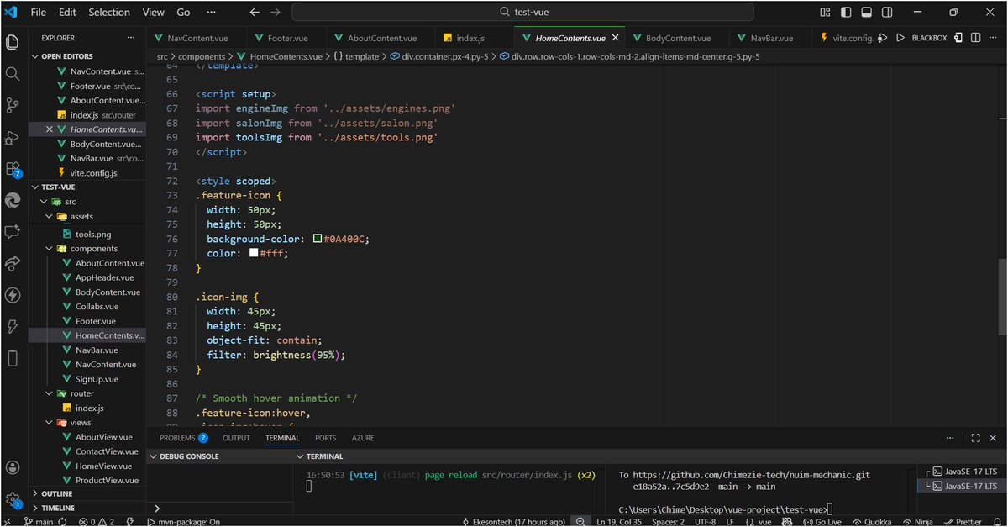Viewport: 1008px width, 527px height.
Task: Click the #0A400C background-color swatch
Action: pyautogui.click(x=317, y=239)
